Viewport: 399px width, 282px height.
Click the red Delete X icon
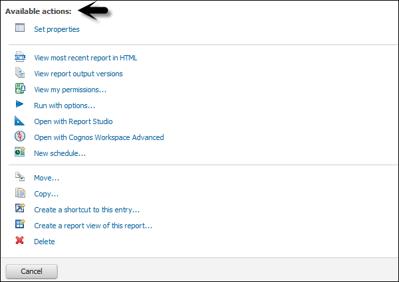(20, 242)
